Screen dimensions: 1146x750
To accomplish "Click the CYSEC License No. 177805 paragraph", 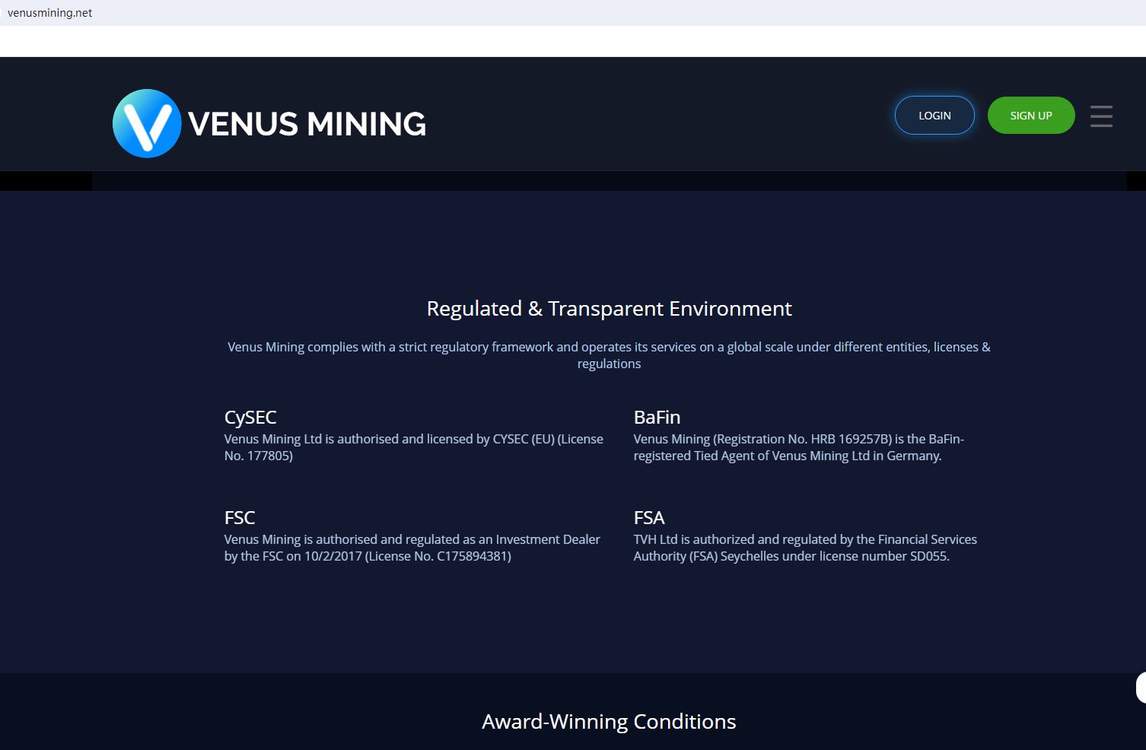I will [x=414, y=447].
